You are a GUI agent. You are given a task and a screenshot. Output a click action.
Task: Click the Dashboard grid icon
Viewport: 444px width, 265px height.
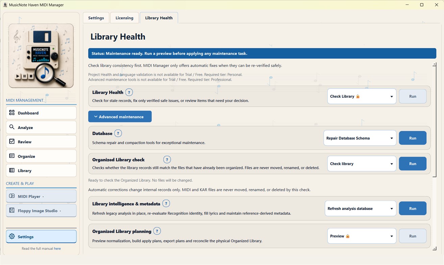(x=12, y=113)
